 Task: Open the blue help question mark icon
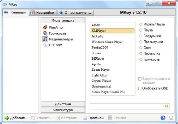(163, 118)
